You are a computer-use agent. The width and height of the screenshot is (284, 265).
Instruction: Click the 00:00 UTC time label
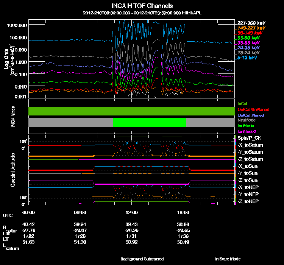coord(28,212)
